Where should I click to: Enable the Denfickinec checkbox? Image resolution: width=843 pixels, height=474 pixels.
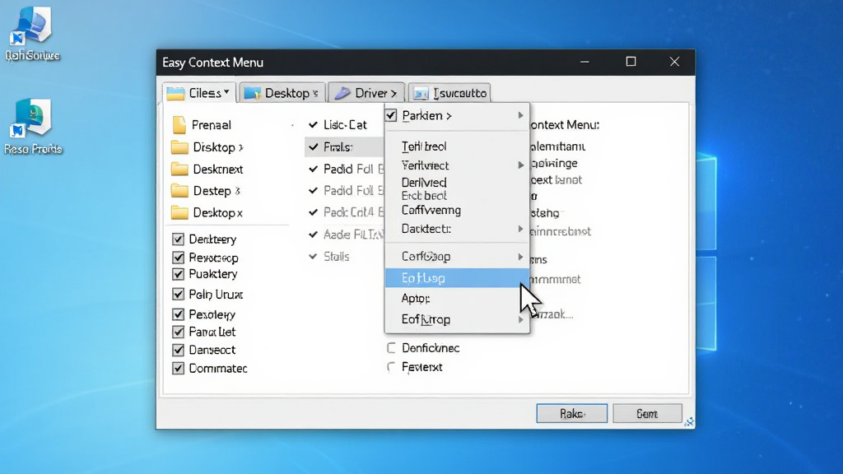pyautogui.click(x=391, y=348)
